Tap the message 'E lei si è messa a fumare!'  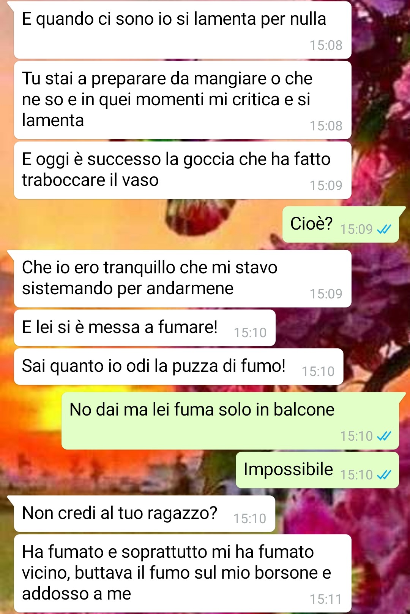(x=145, y=328)
